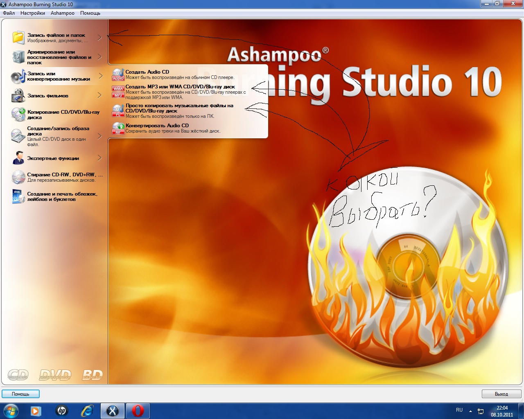Select Запись фильмов entry text

48,96
